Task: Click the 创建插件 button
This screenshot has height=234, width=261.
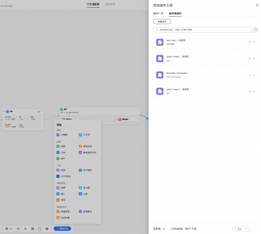Action: click(x=162, y=21)
